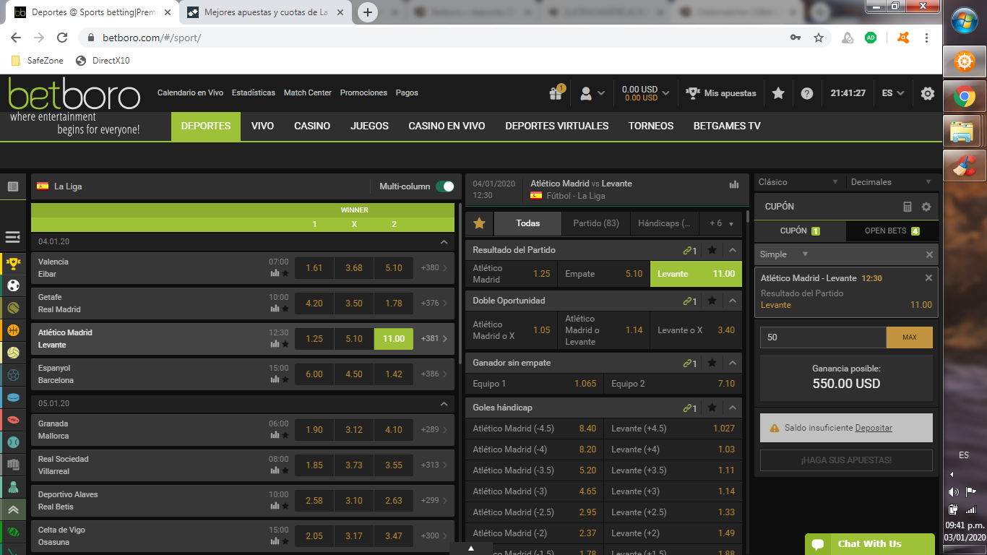Open the settings gear in top header

click(x=928, y=93)
